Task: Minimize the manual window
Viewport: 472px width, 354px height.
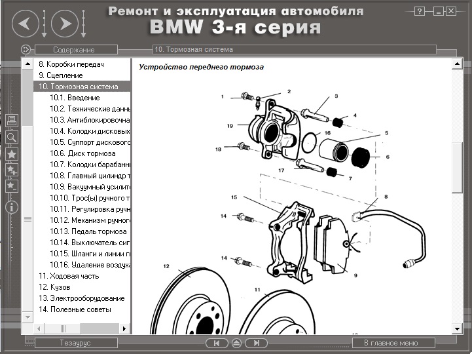Action: tap(438, 11)
